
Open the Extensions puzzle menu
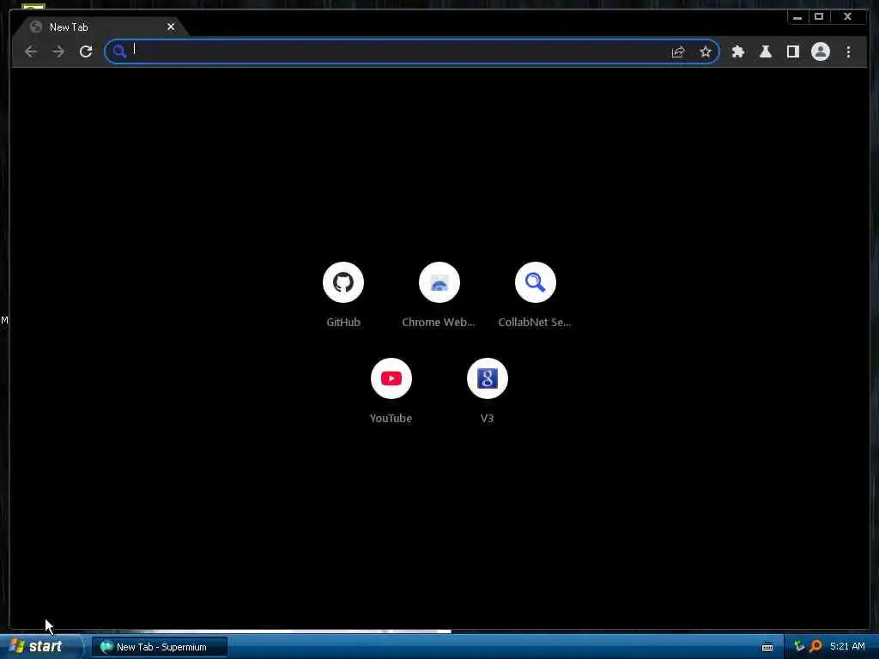click(737, 51)
